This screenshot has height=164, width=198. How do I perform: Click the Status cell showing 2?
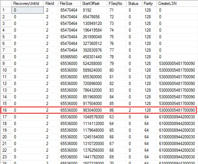[x=134, y=110]
